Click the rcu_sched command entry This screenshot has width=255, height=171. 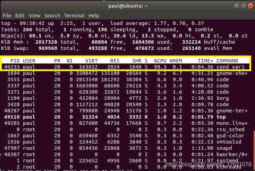pos(230,129)
